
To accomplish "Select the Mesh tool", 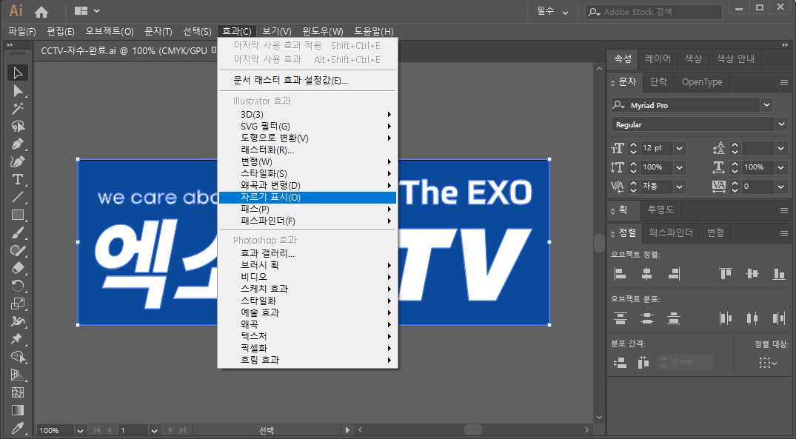I will point(18,392).
